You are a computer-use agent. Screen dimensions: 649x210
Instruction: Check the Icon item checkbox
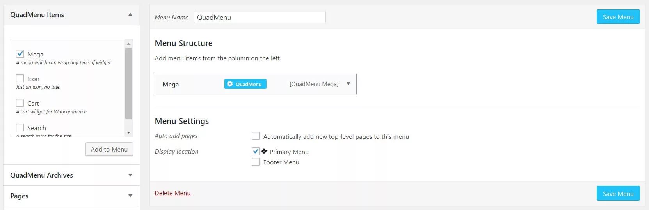[x=20, y=78]
